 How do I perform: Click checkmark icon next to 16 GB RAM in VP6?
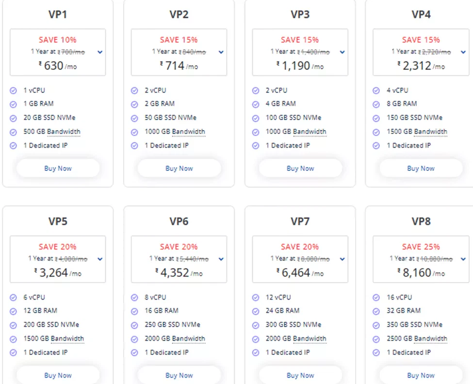point(134,311)
